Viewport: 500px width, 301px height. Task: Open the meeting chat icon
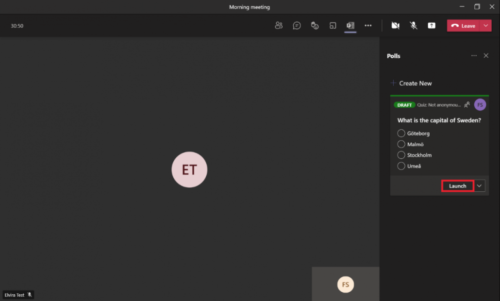click(297, 26)
